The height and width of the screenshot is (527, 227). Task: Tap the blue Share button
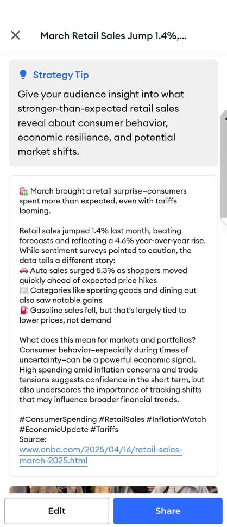[168, 511]
